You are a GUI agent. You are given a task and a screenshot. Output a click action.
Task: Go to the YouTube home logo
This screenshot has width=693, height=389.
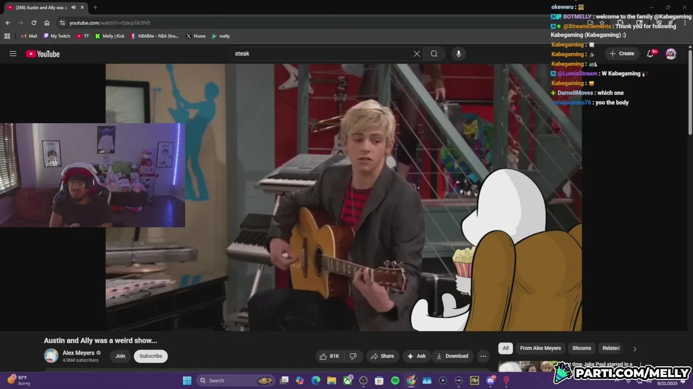tap(43, 53)
